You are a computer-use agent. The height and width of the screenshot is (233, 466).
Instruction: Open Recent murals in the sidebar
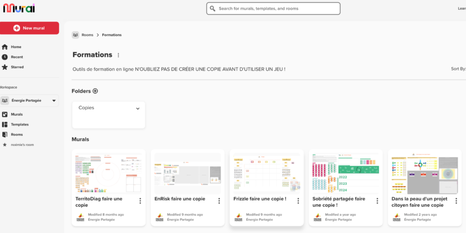click(17, 57)
